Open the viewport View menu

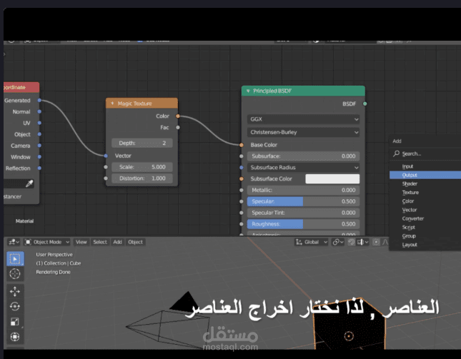[81, 242]
